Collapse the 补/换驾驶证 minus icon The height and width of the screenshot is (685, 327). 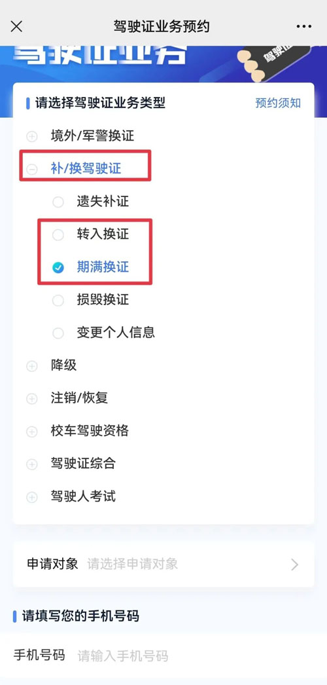(x=32, y=170)
